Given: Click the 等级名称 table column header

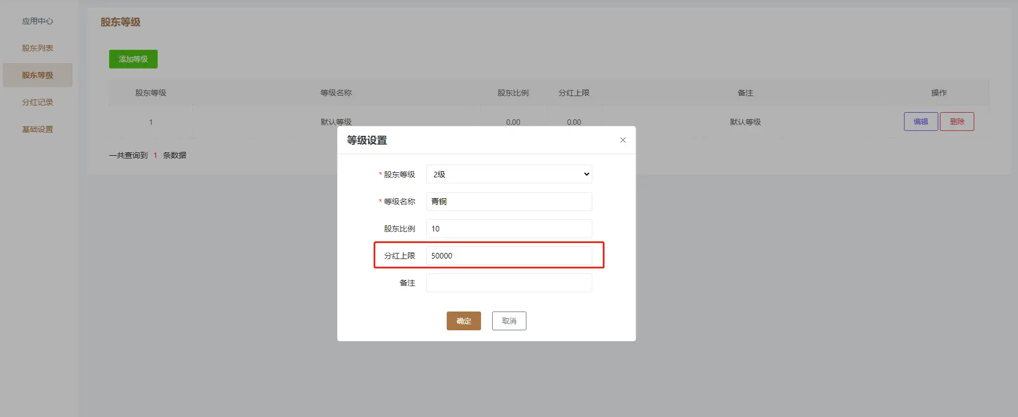Looking at the screenshot, I should click(336, 93).
